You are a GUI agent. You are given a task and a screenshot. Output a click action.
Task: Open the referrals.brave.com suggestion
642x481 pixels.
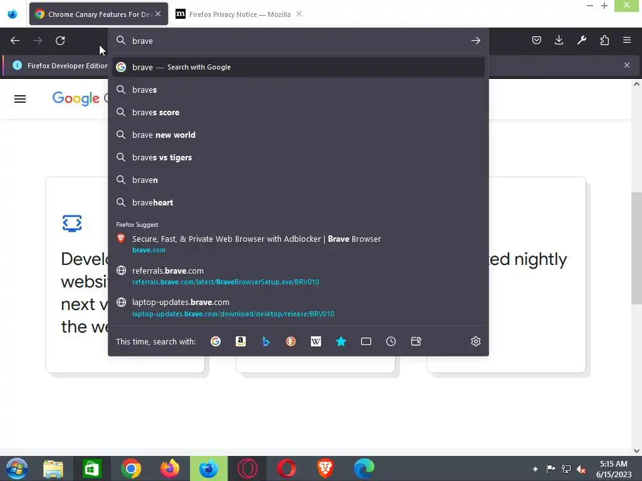point(298,276)
